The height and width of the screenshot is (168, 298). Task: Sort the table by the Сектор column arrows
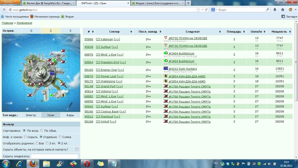pyautogui.click(x=131, y=31)
